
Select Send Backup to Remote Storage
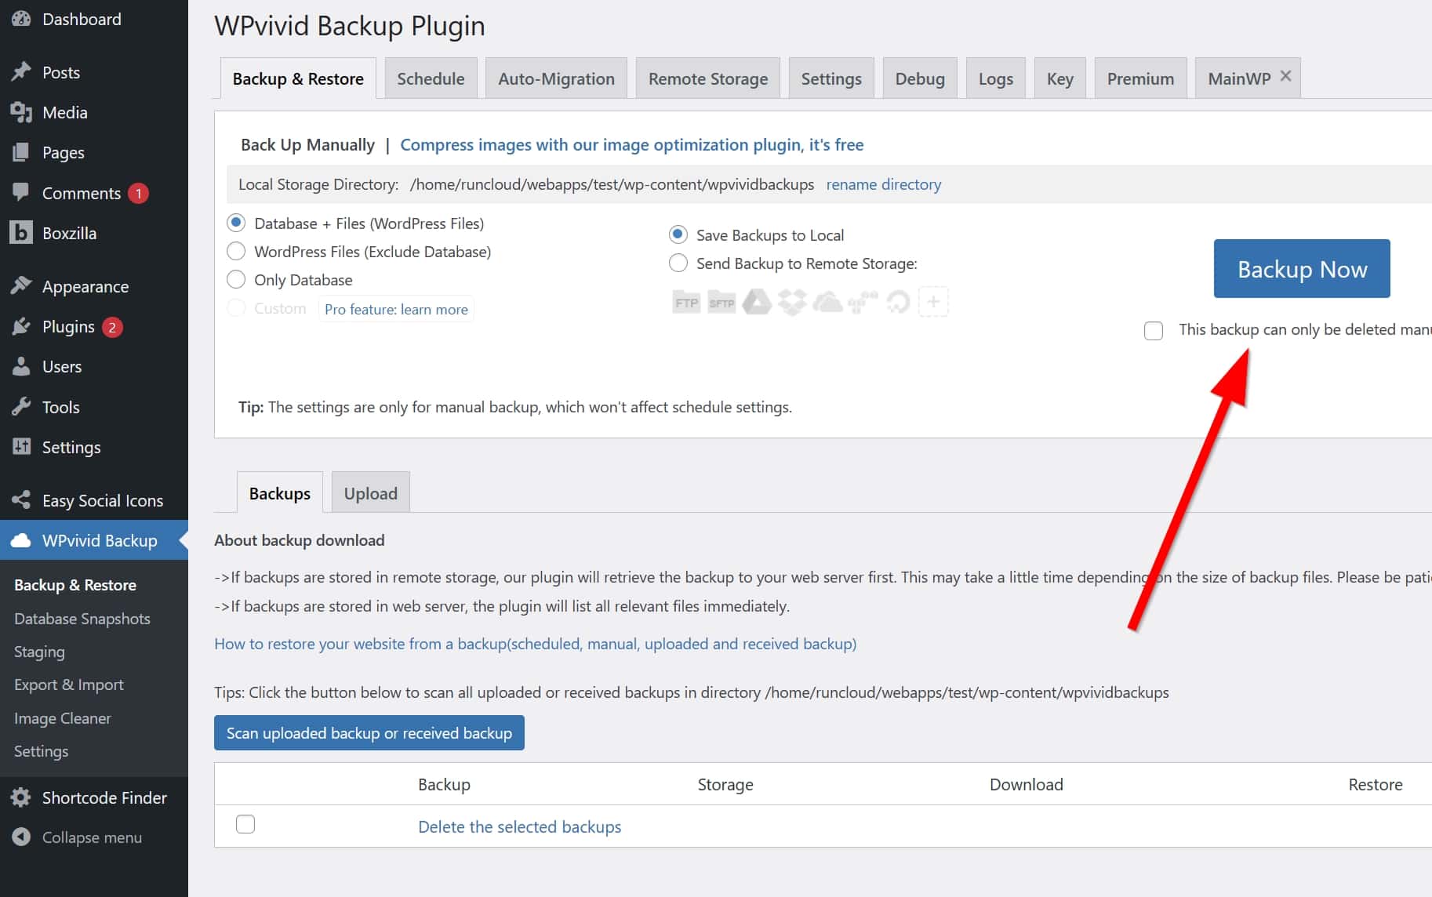coord(678,263)
